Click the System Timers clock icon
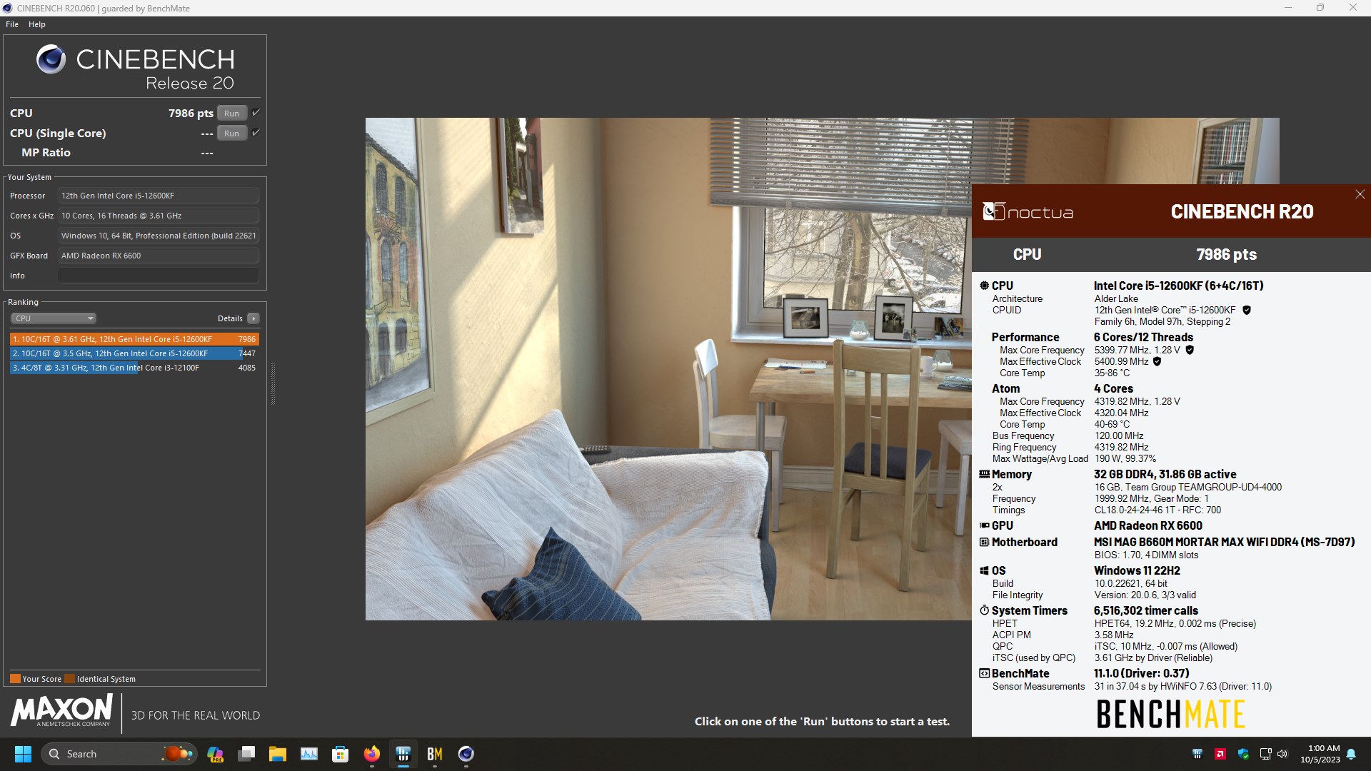1371x771 pixels. pos(984,610)
